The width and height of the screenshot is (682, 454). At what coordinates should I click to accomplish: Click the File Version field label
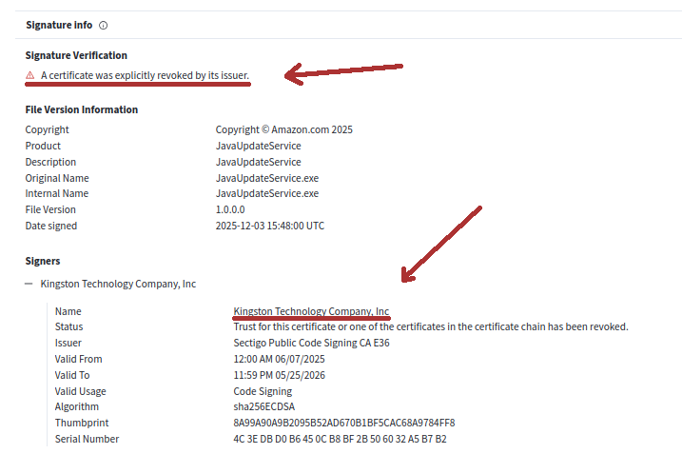(50, 209)
